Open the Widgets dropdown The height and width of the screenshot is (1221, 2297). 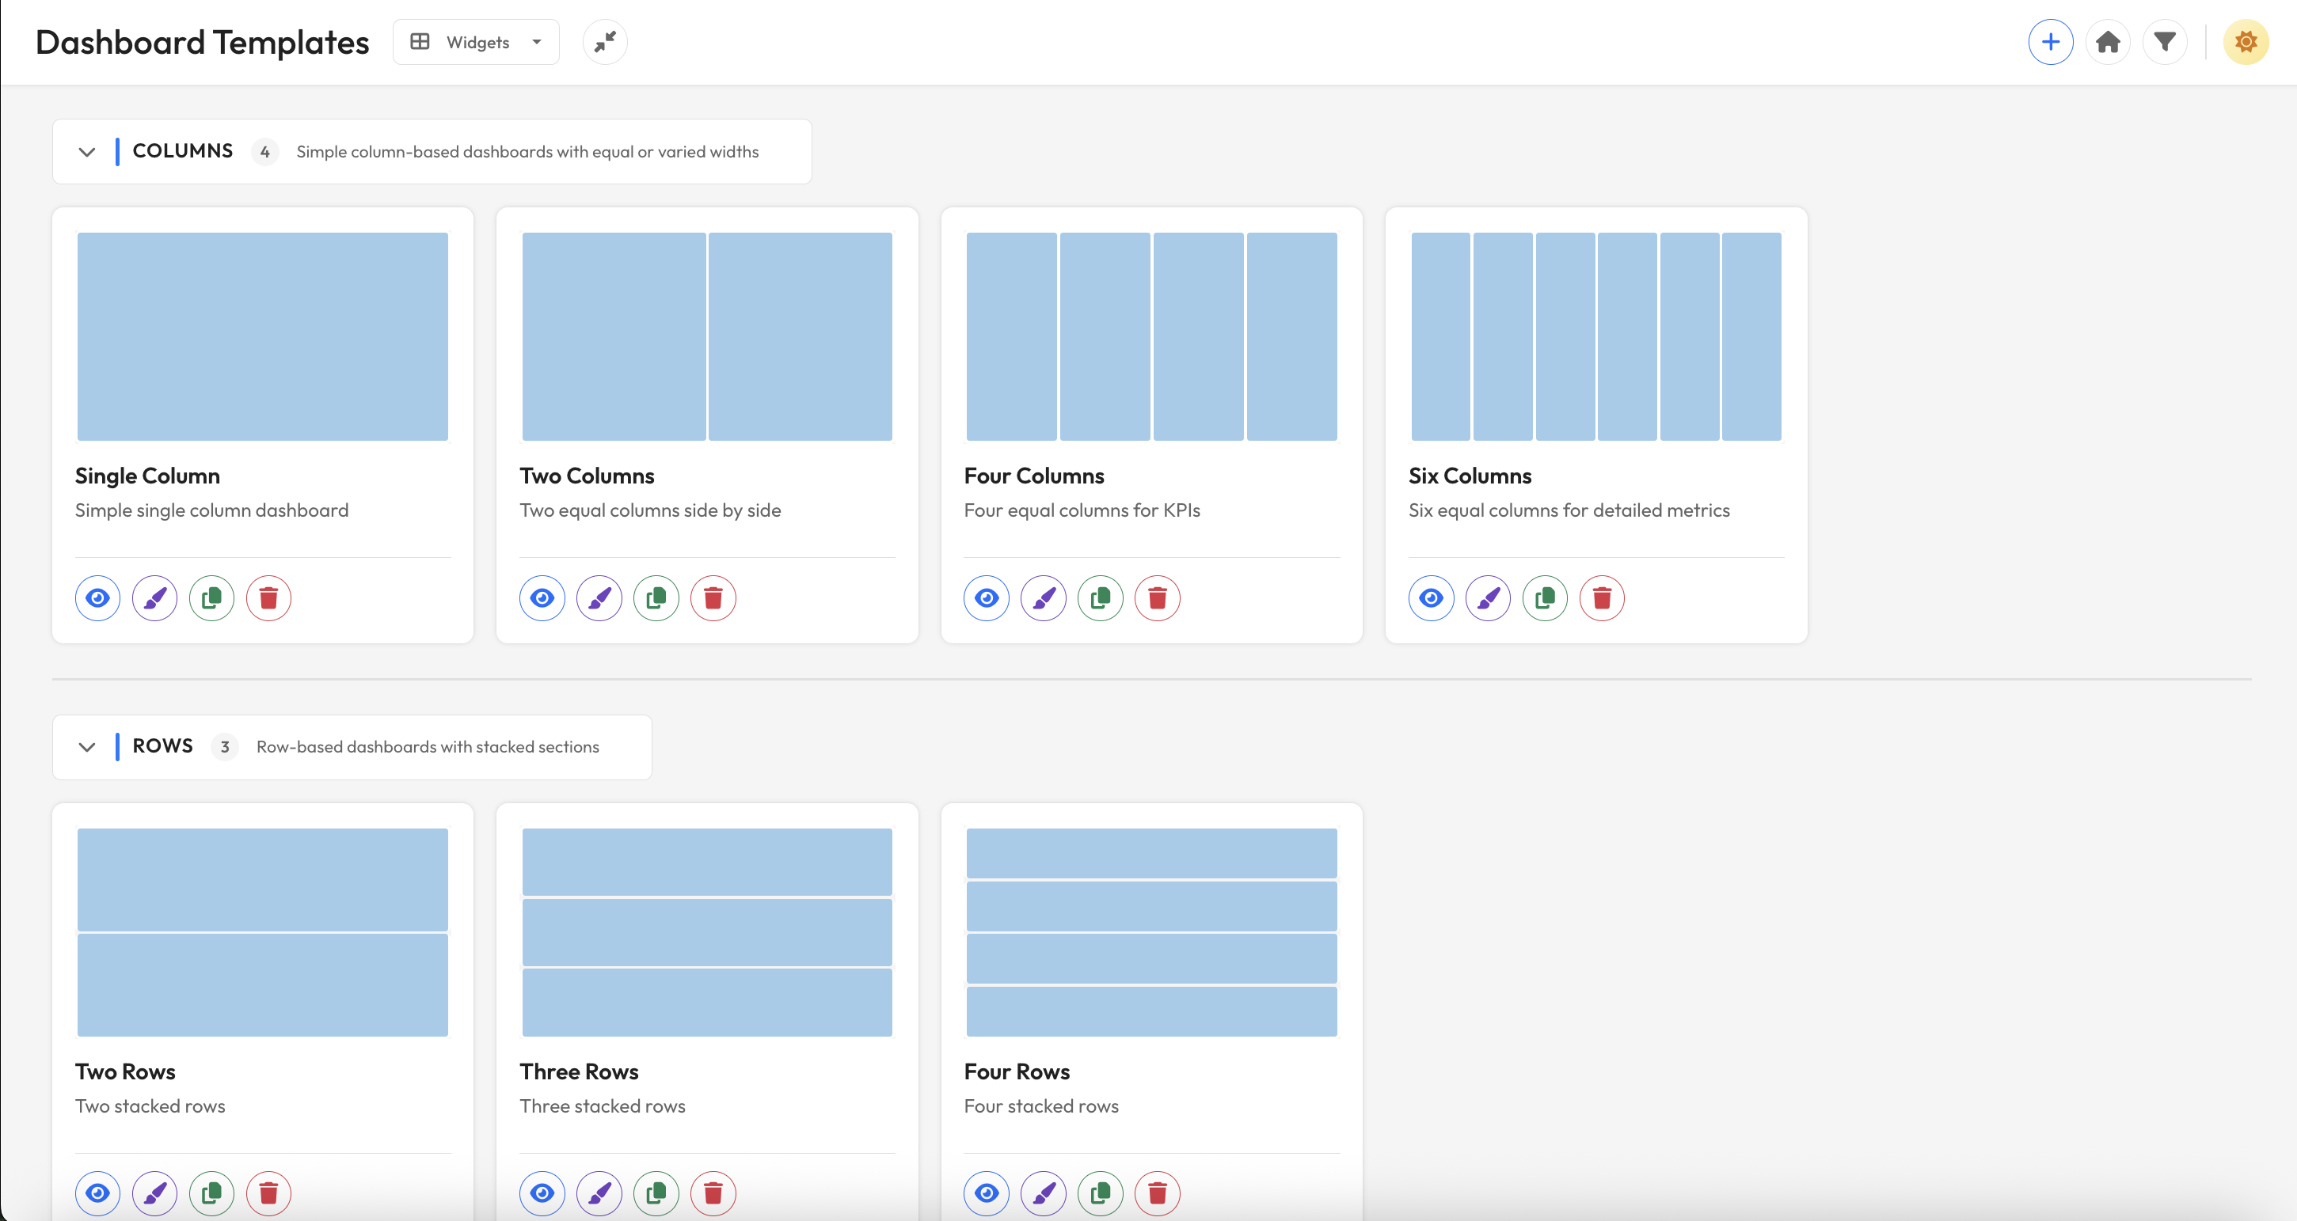coord(475,41)
